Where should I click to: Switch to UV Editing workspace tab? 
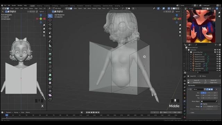click(x=55, y=6)
